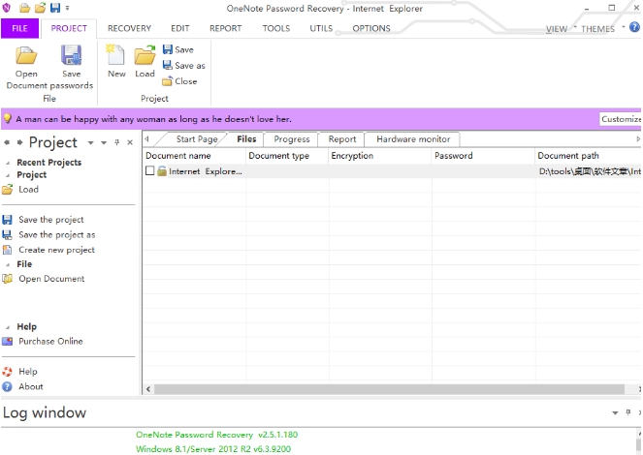Click the application logo icon in title bar
Image resolution: width=643 pixels, height=455 pixels.
point(7,8)
